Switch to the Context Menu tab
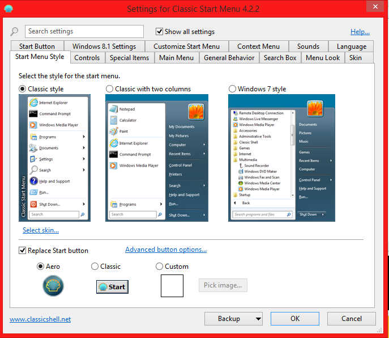The height and width of the screenshot is (338, 389). (x=258, y=47)
